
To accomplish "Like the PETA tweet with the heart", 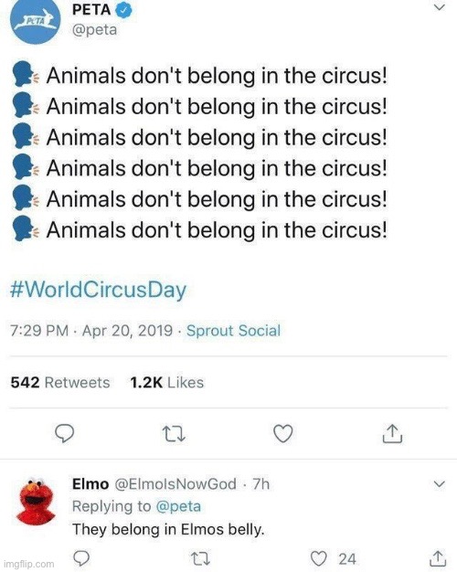I will pos(283,433).
